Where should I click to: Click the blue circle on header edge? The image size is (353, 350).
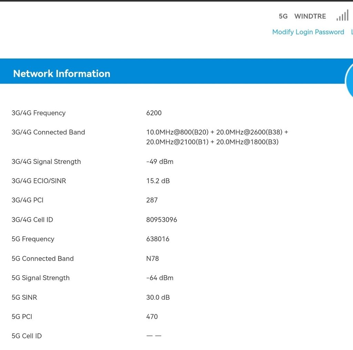(350, 81)
